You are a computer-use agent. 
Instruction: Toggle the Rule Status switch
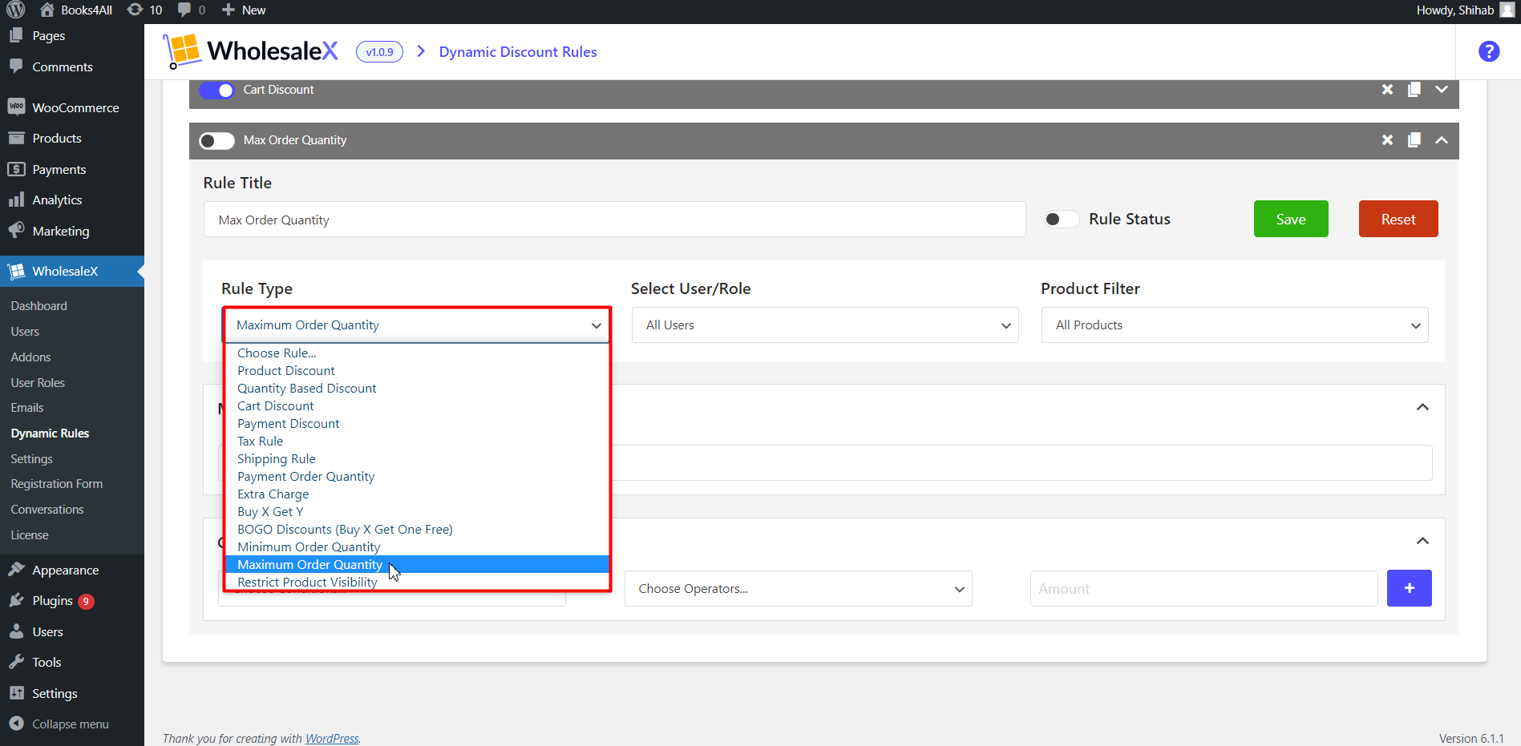(1062, 220)
